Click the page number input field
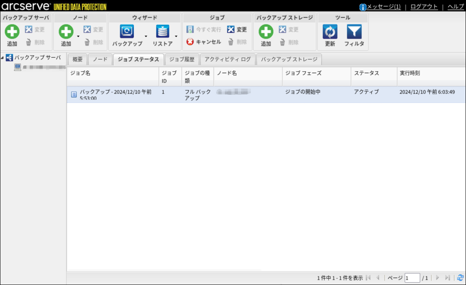The height and width of the screenshot is (285, 466). [x=412, y=278]
